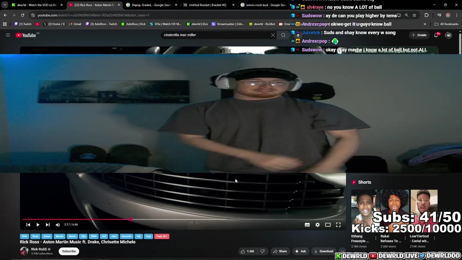
Task: Dislike the video
Action: (262, 251)
